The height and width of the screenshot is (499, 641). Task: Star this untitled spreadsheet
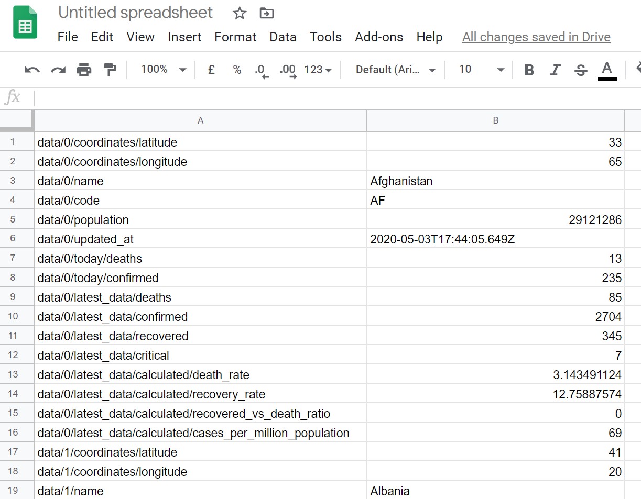pos(240,14)
